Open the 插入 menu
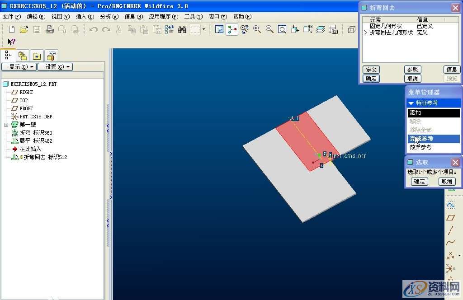This screenshot has width=463, height=300. (x=85, y=17)
